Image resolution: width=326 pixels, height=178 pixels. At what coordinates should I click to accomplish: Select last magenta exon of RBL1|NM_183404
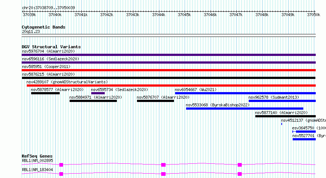(x=240, y=174)
